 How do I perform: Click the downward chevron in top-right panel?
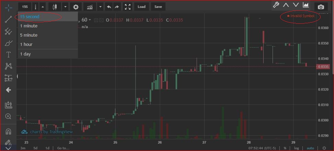tap(296, 5)
